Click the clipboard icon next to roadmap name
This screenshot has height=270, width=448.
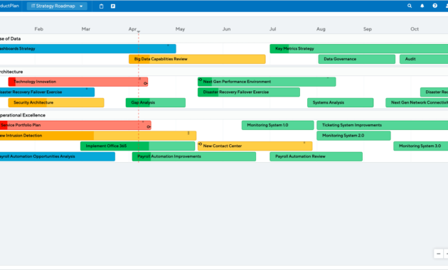pos(101,6)
